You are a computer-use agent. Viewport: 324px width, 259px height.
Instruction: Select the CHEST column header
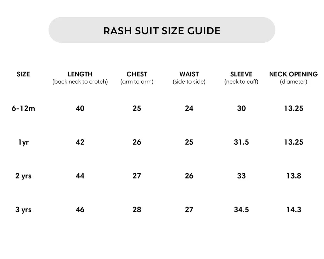click(137, 74)
